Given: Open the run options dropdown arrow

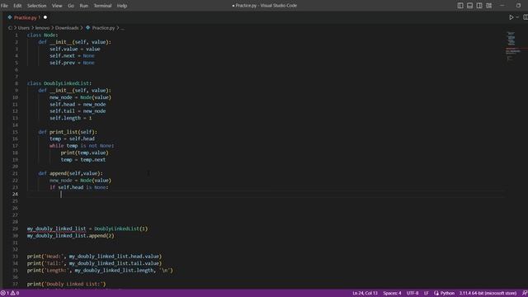Looking at the screenshot, I should 517,17.
